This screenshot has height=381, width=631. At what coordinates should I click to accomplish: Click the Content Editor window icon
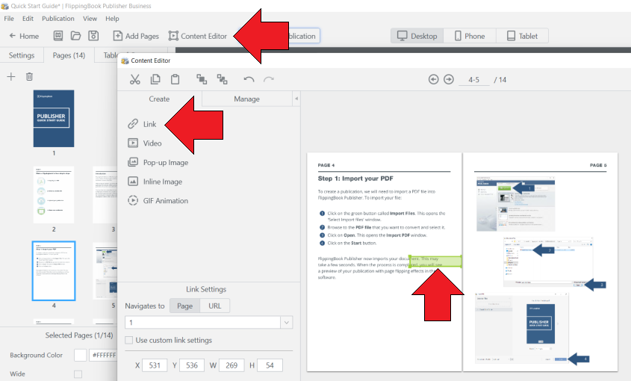[125, 61]
